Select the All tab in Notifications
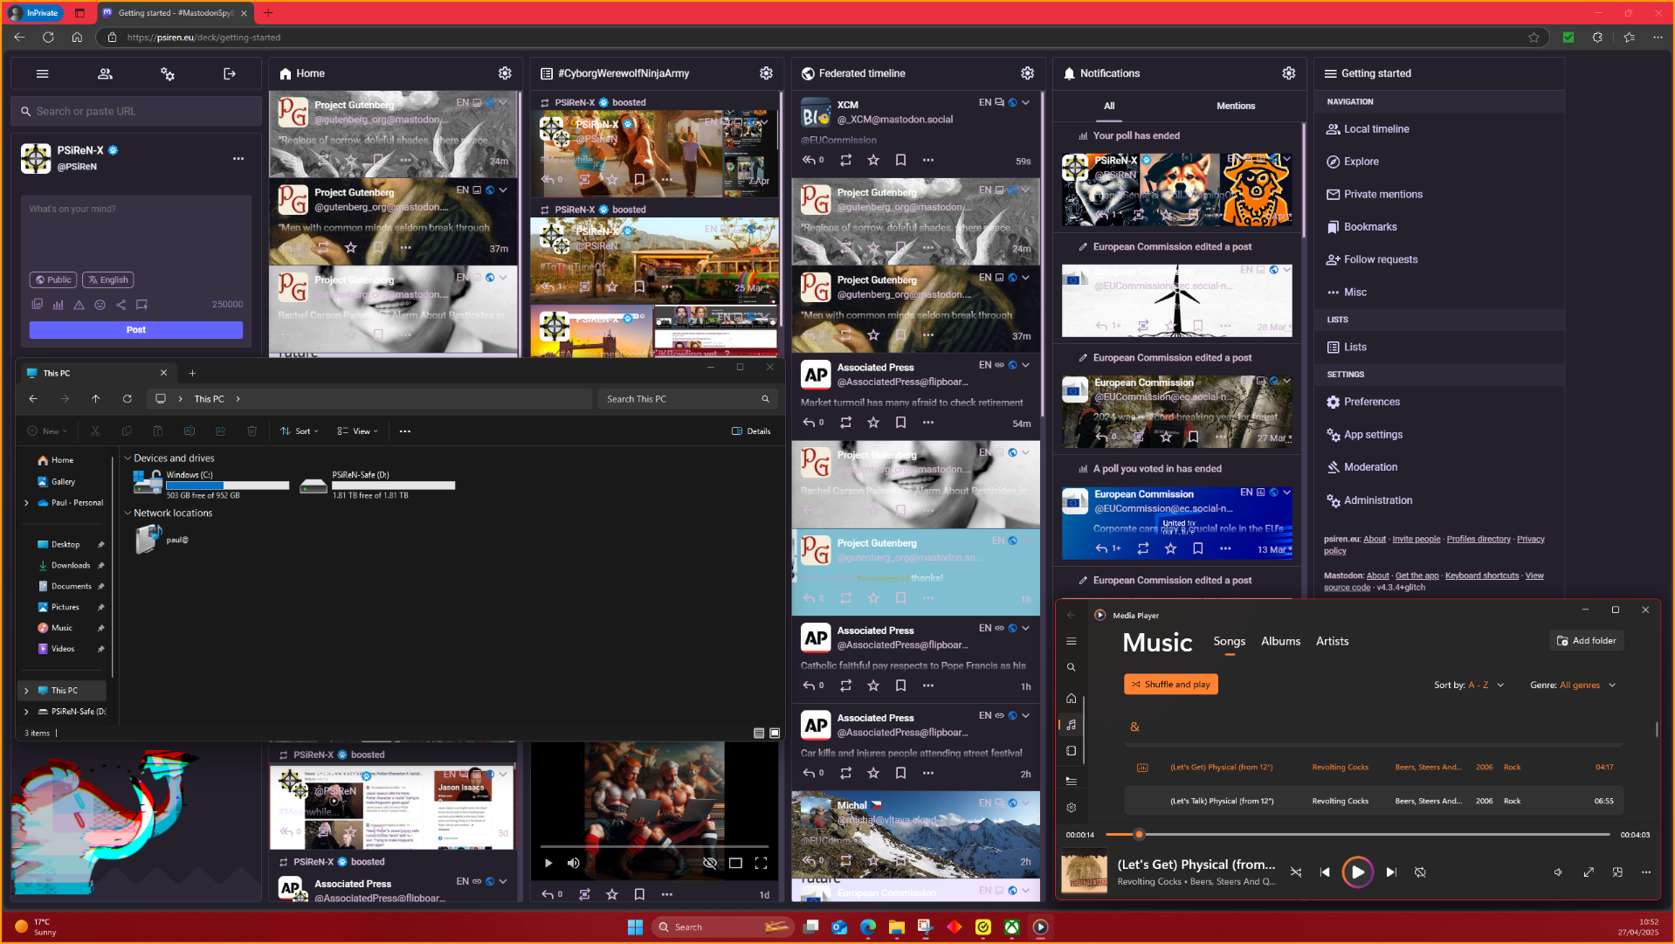Image resolution: width=1675 pixels, height=944 pixels. [1109, 107]
